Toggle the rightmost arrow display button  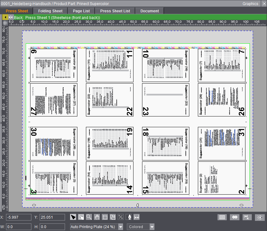tap(260, 217)
